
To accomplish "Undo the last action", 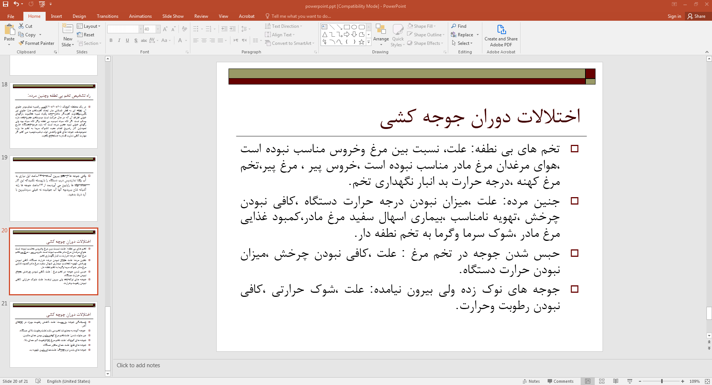I will [16, 4].
